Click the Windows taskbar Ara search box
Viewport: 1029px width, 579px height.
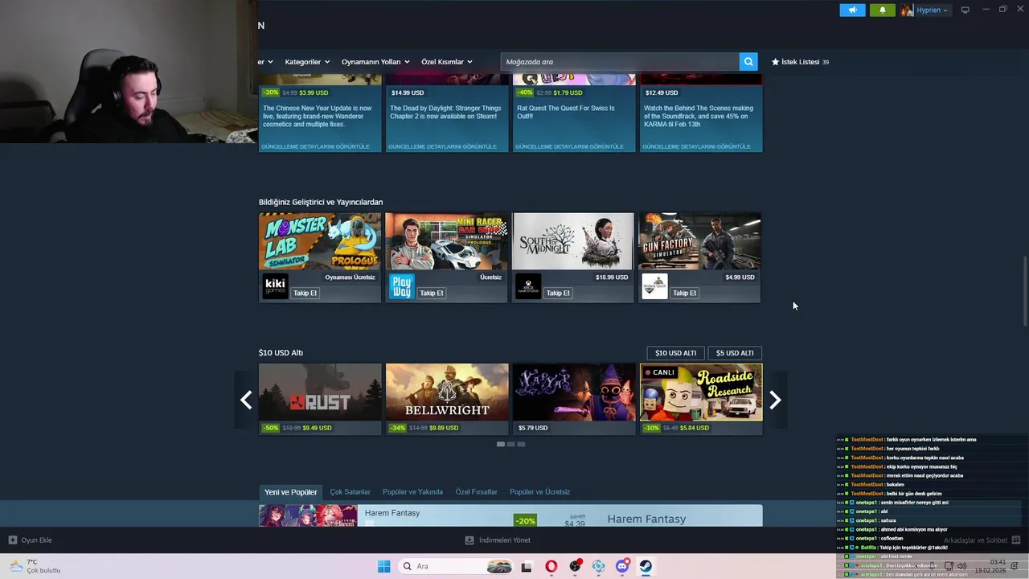pos(457,566)
